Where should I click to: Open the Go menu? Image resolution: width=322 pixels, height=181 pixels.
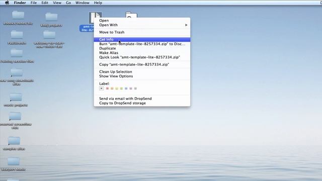click(68, 3)
